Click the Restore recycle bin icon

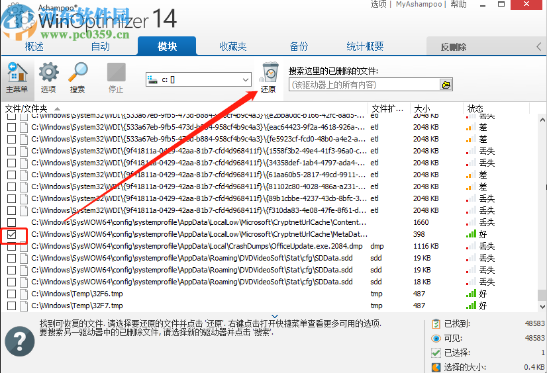(x=270, y=72)
